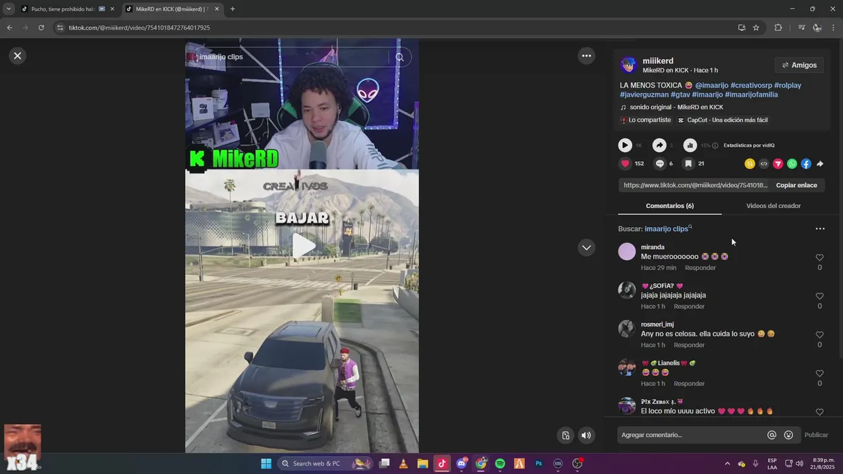Open VLC media player from the taskbar
This screenshot has width=843, height=474.
tap(403, 463)
